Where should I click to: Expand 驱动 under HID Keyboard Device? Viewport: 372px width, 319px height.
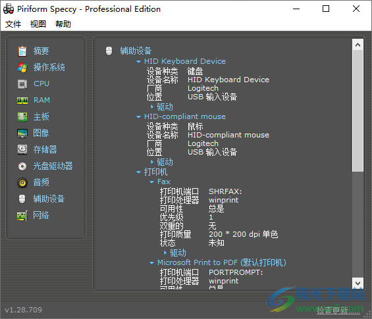[x=152, y=107]
